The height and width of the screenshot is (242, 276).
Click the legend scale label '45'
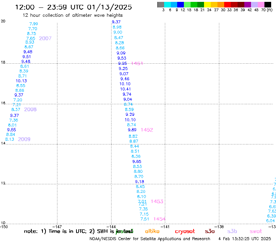256,10
